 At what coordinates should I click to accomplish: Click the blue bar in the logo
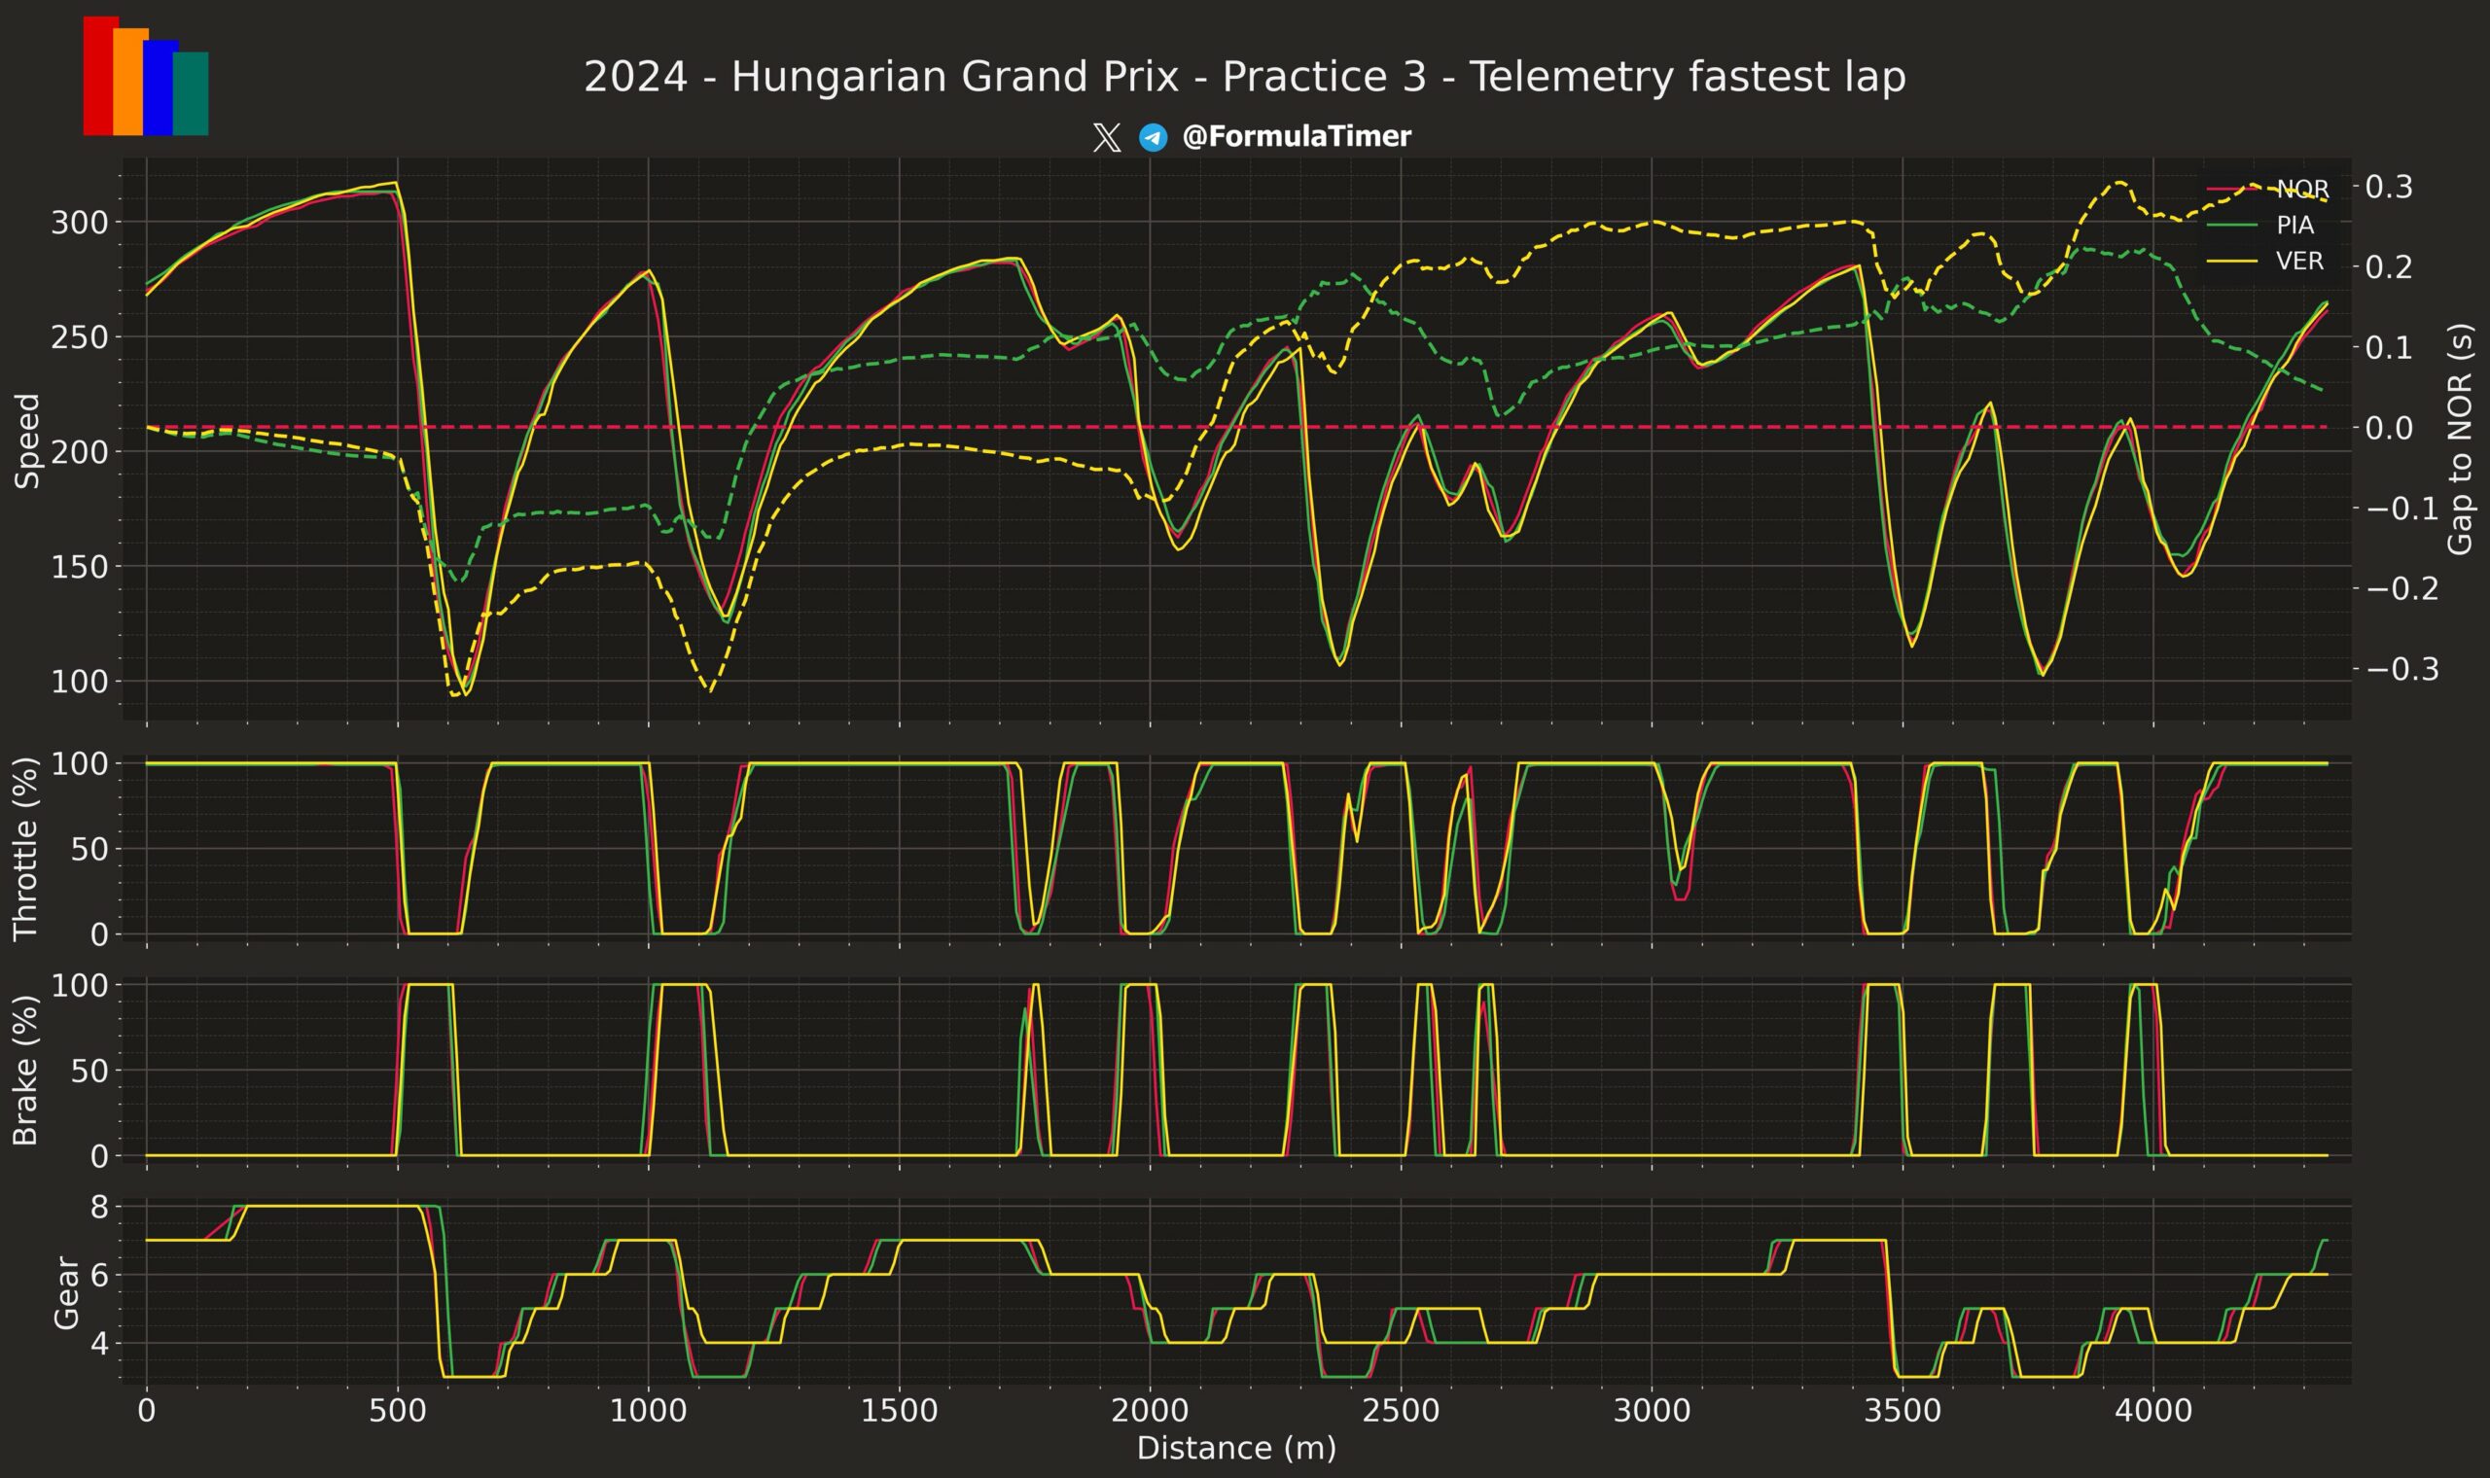(159, 89)
